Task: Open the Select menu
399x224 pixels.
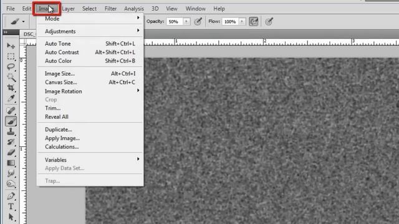Action: pyautogui.click(x=89, y=9)
